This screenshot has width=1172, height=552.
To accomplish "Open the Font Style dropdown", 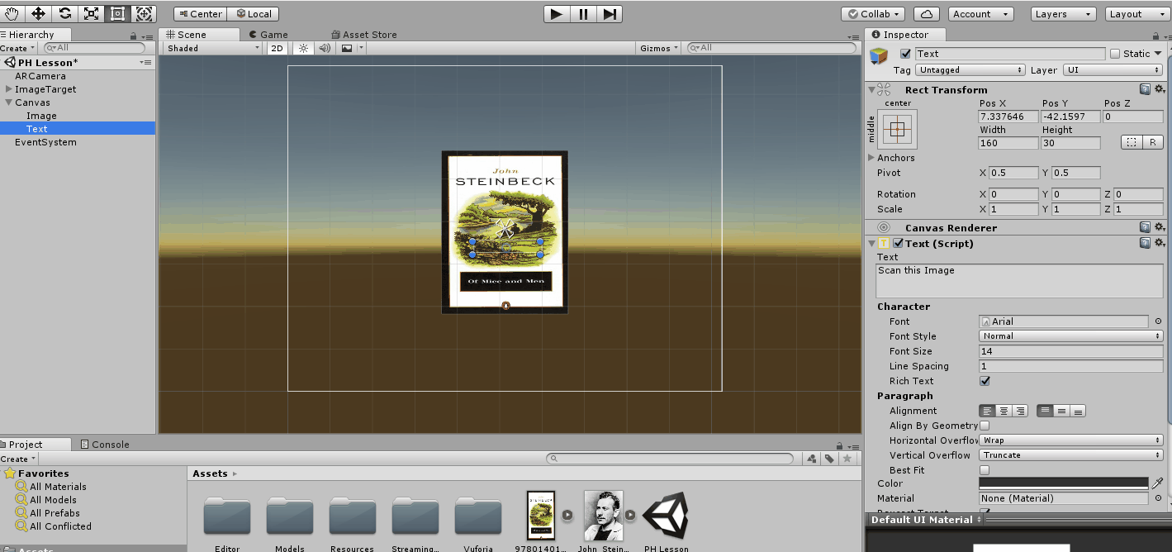I will (x=1070, y=336).
